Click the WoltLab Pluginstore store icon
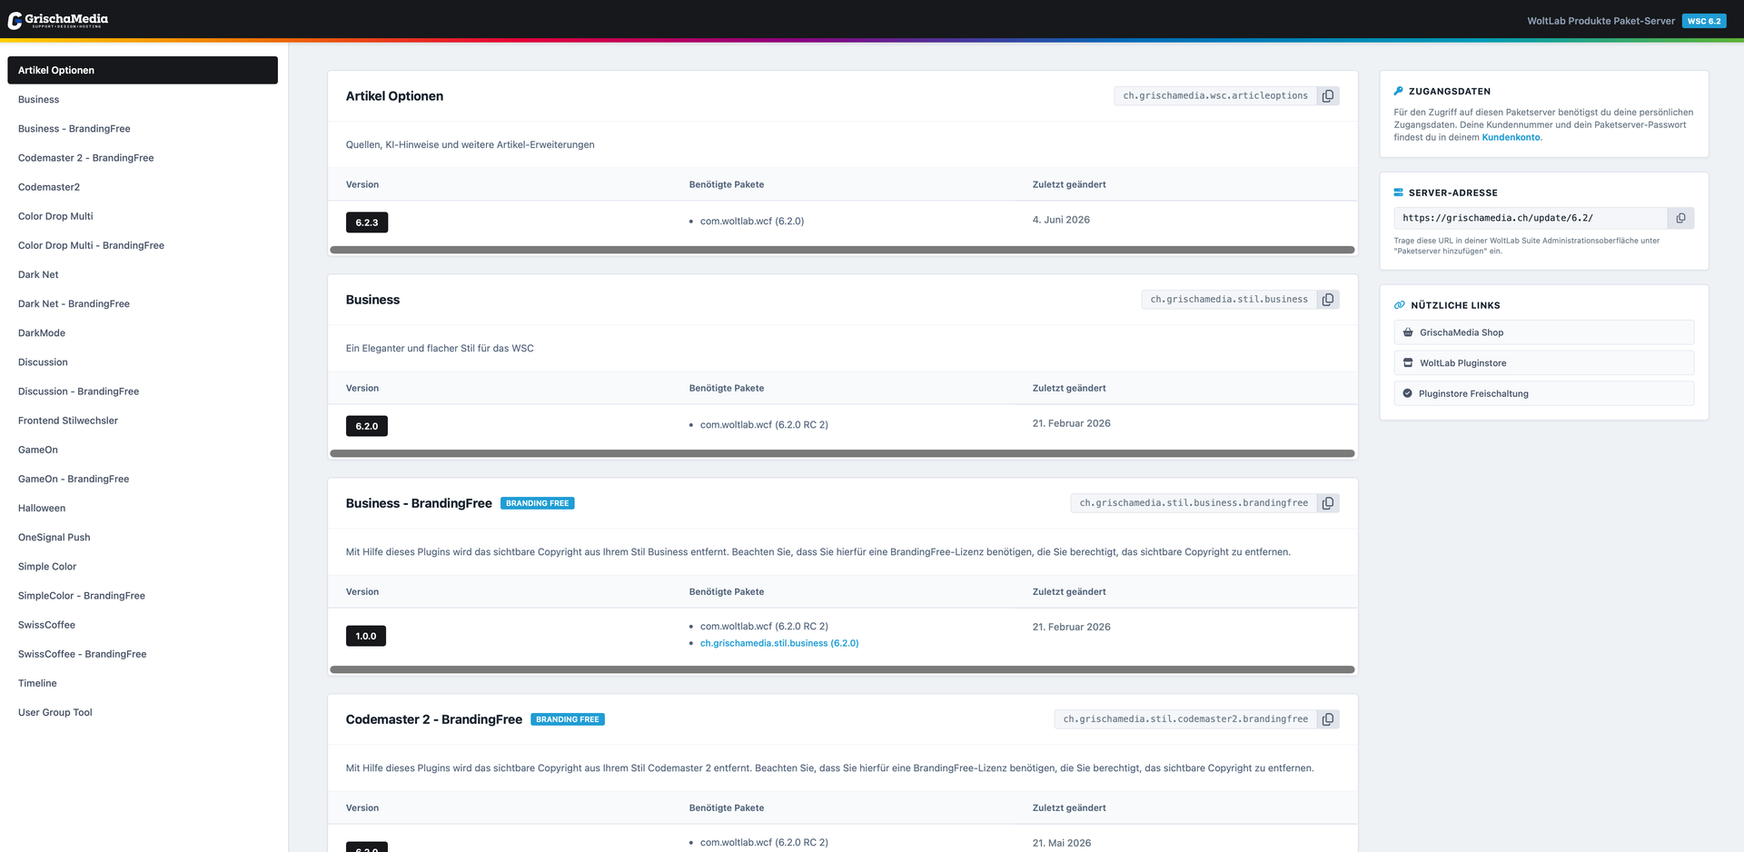Screen dimensions: 1744x852 point(1408,363)
